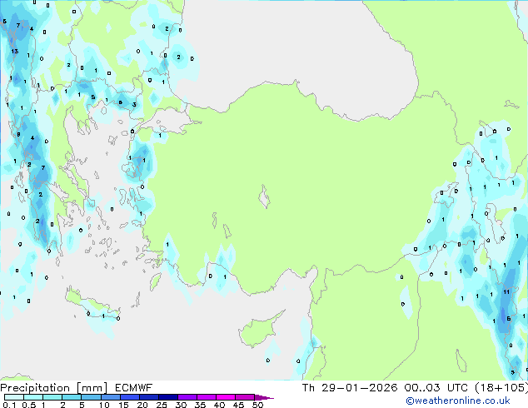Viewport: 528px width, 408px height.
Task: Click the 0.1–0.5 mm palest cyan legend swatch
Action: tap(14, 397)
